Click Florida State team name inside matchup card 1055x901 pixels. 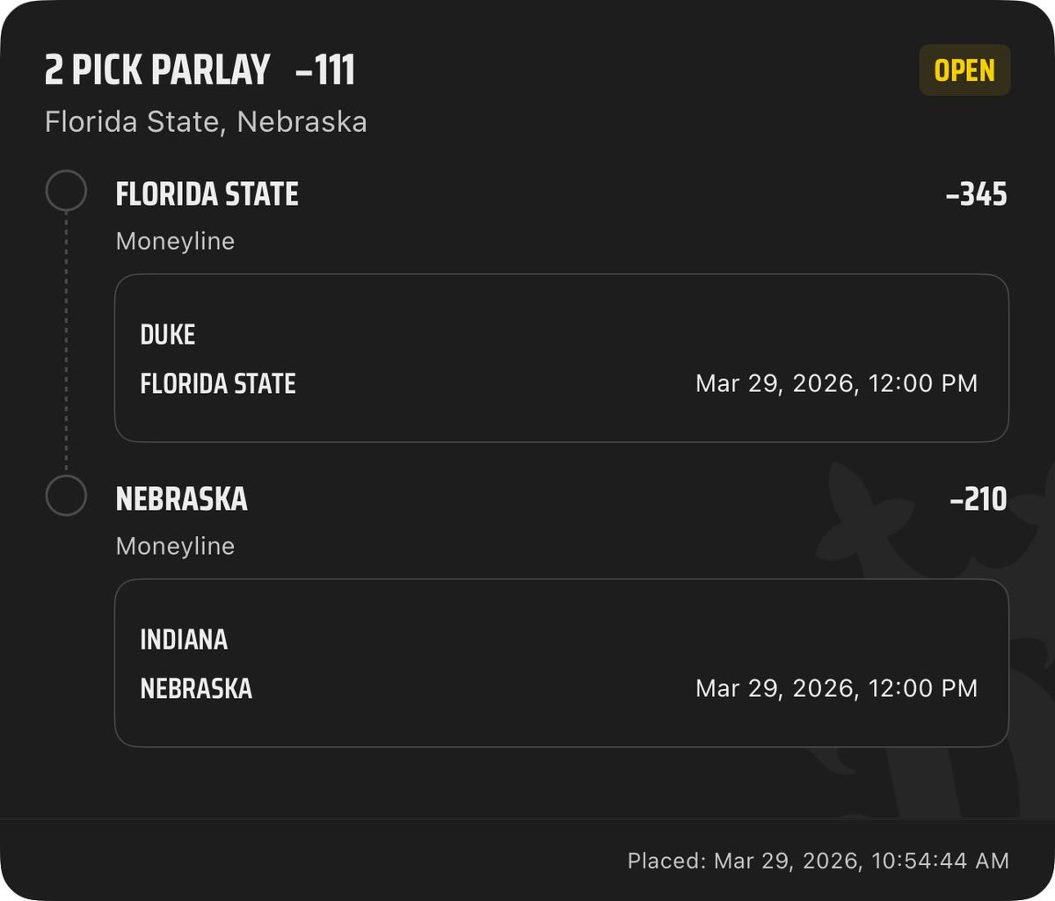pyautogui.click(x=217, y=384)
